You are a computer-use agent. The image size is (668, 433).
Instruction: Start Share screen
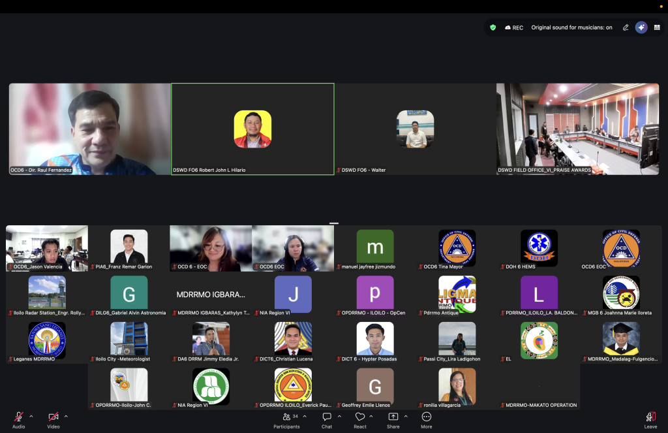pyautogui.click(x=393, y=420)
